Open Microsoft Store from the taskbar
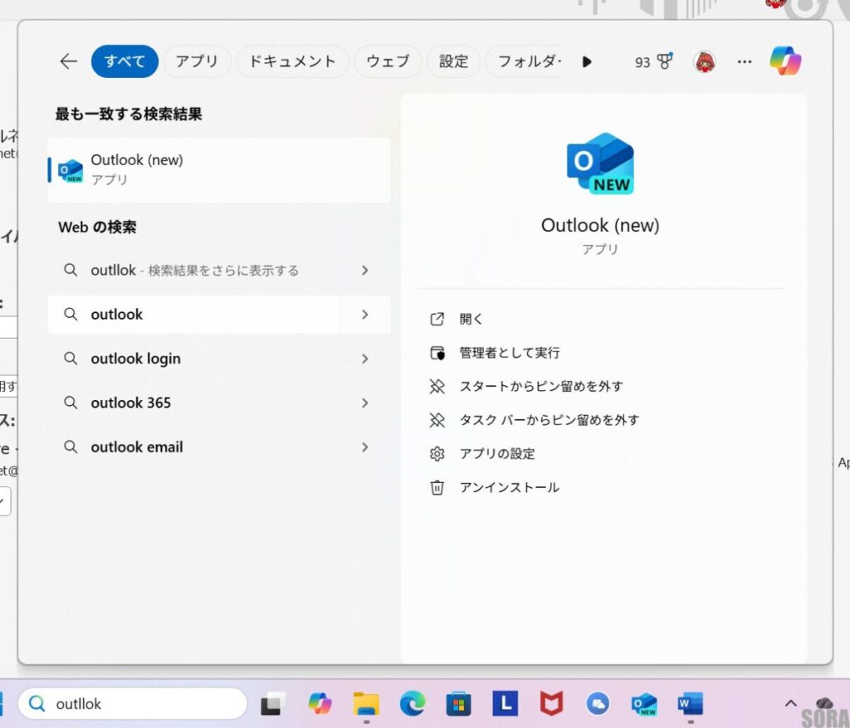The height and width of the screenshot is (728, 850). (x=459, y=703)
